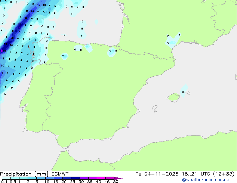237x183 pixels.
Task: Click the 0.5 mm legend swatch
Action: 15,178
